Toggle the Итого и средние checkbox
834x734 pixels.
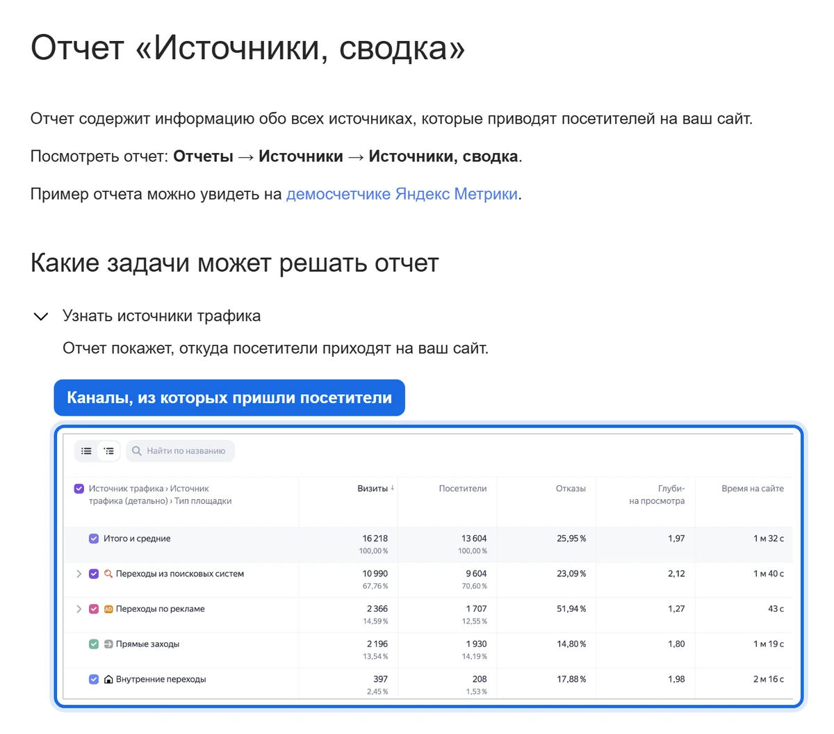pyautogui.click(x=94, y=539)
